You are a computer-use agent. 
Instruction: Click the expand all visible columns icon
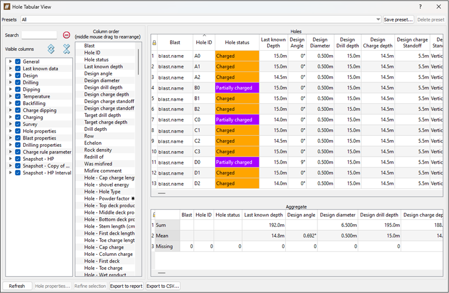click(x=51, y=49)
